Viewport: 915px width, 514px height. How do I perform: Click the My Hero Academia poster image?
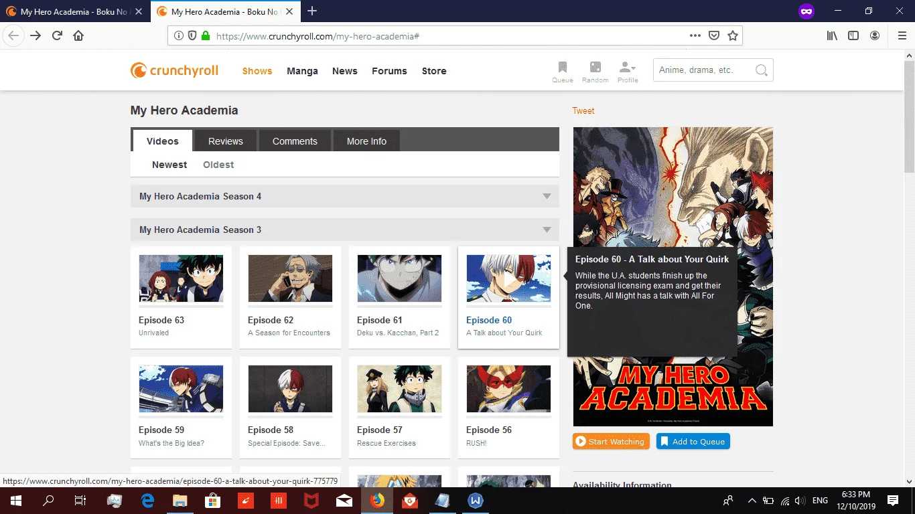tap(673, 276)
